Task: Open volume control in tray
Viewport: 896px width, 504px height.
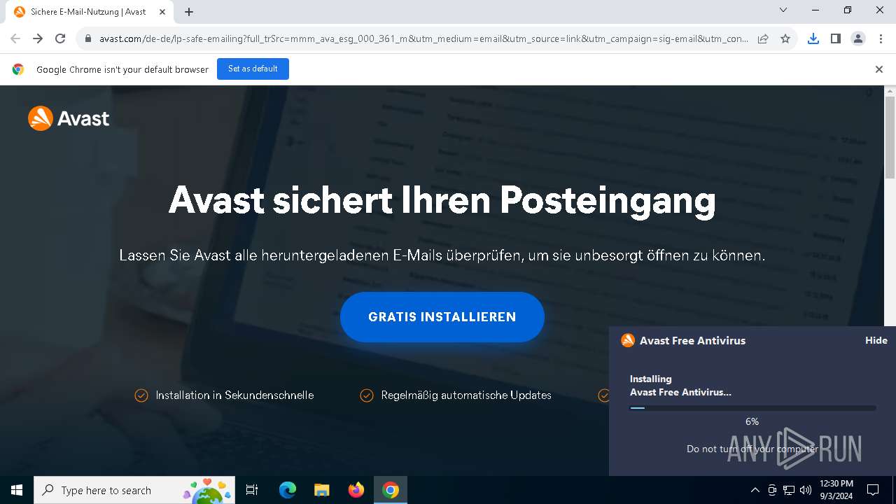Action: (x=806, y=490)
